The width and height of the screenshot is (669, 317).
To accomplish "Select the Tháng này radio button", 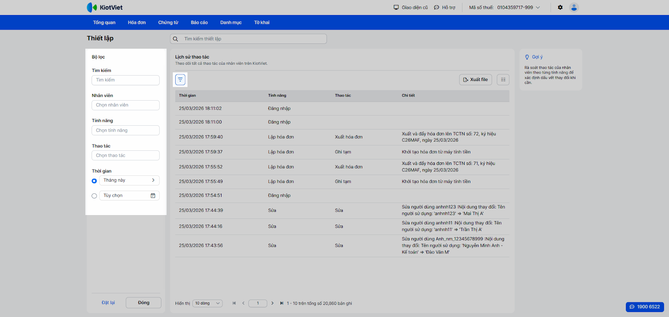I will (94, 181).
